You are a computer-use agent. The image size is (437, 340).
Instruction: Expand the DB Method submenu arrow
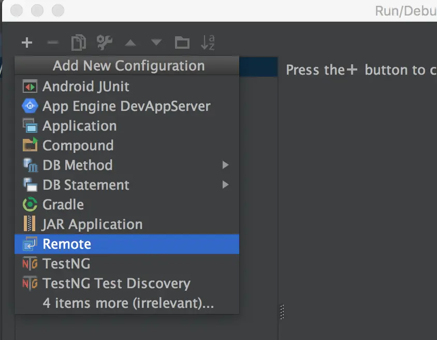225,165
